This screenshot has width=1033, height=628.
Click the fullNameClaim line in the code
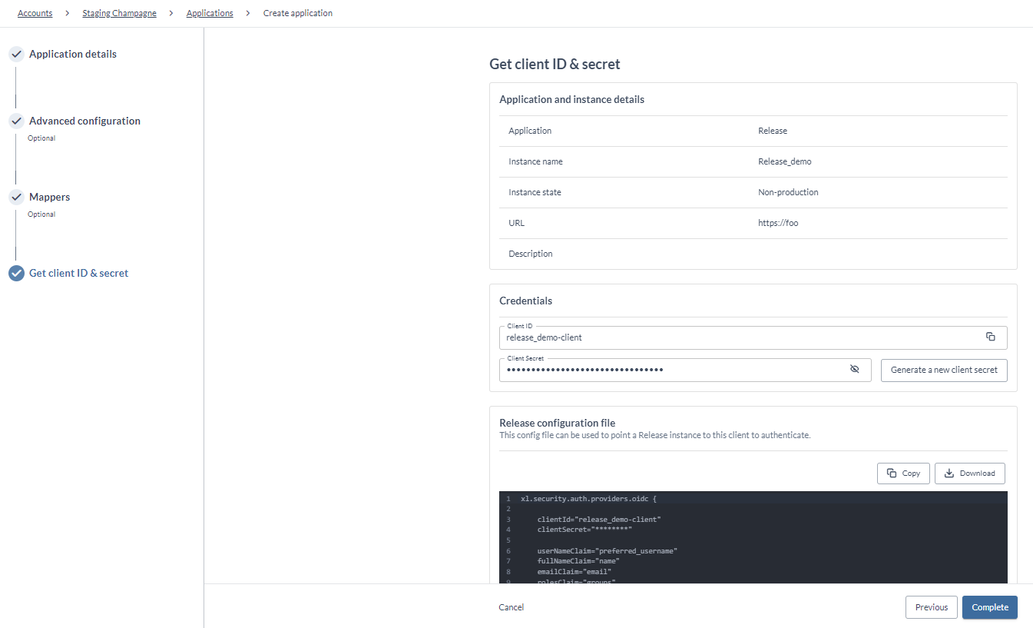[x=578, y=561]
